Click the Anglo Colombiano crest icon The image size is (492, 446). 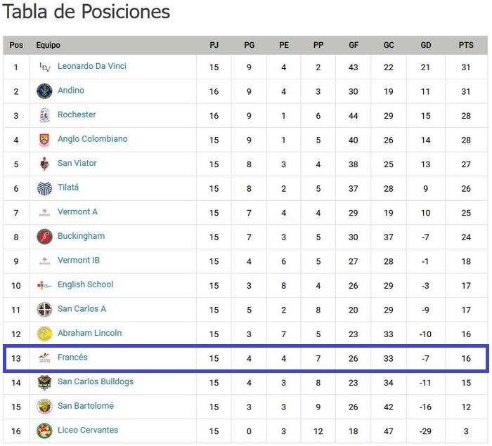pyautogui.click(x=44, y=140)
